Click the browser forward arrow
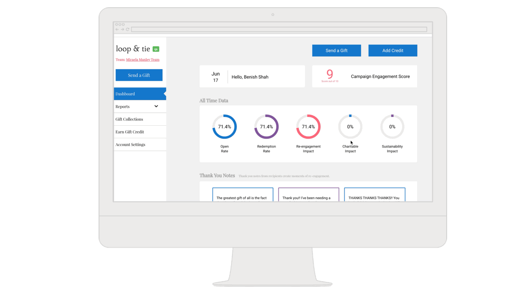522x294 pixels. click(x=122, y=29)
